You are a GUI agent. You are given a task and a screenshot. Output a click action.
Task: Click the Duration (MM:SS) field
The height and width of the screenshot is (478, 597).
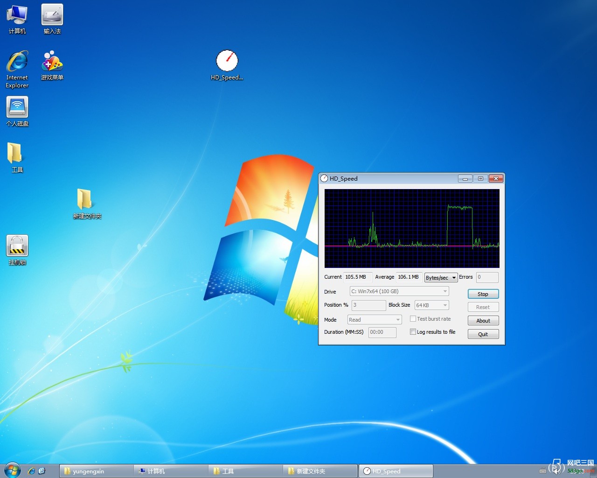[382, 332]
